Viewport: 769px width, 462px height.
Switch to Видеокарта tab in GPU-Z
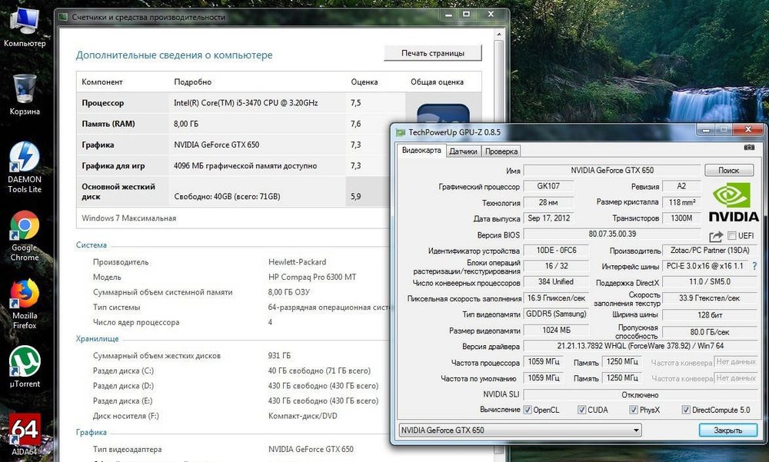tap(421, 151)
